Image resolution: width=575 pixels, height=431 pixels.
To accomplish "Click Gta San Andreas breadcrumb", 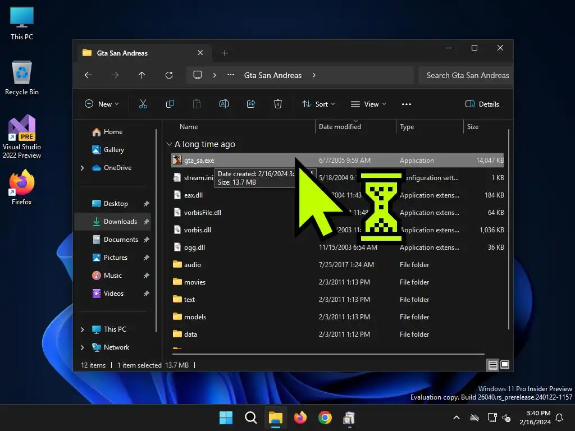I will click(x=273, y=75).
